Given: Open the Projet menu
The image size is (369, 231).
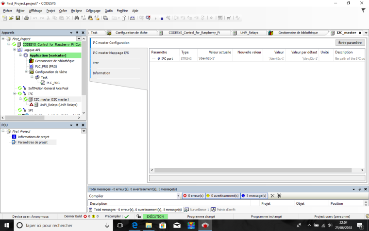Looking at the screenshot, I should [50, 11].
